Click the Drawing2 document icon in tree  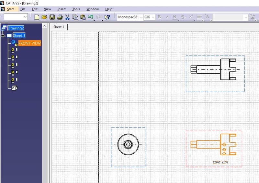click(x=4, y=28)
